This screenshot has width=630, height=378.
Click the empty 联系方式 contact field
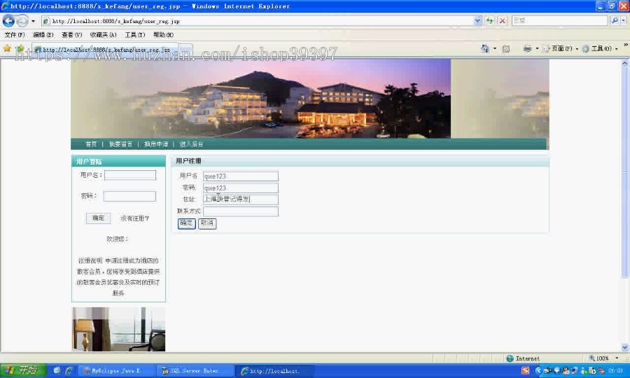(240, 211)
